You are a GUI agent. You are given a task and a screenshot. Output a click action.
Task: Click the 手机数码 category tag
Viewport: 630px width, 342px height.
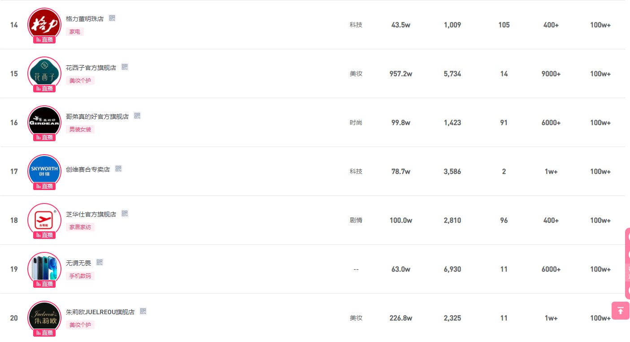[80, 276]
